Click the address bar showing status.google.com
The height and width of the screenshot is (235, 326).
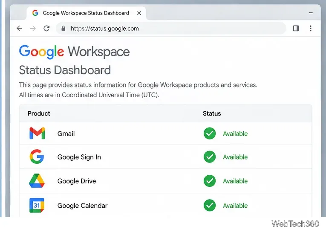171,28
